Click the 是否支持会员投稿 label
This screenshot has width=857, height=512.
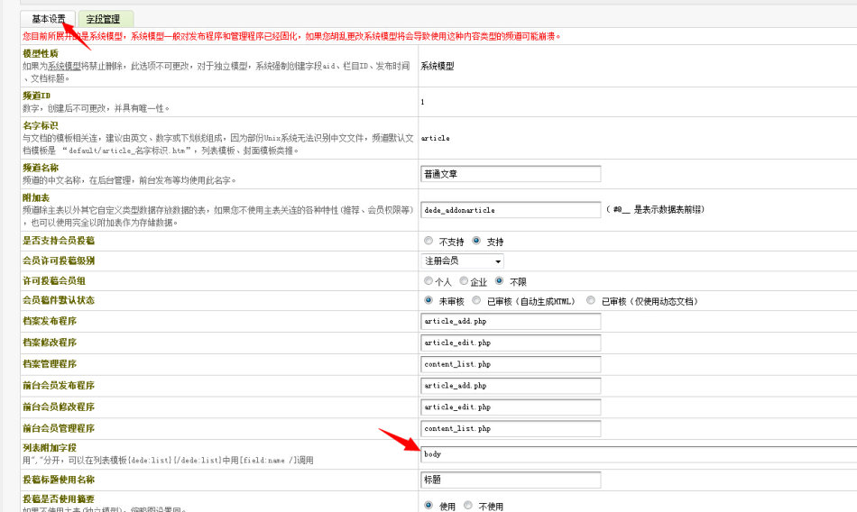coord(59,241)
